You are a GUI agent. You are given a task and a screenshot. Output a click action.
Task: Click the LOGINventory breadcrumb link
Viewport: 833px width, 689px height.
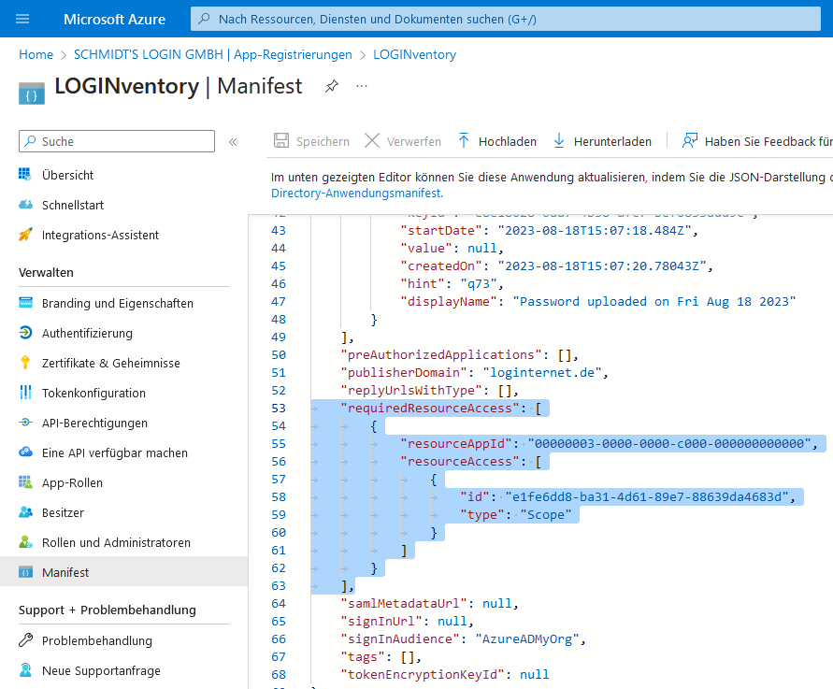tap(414, 55)
